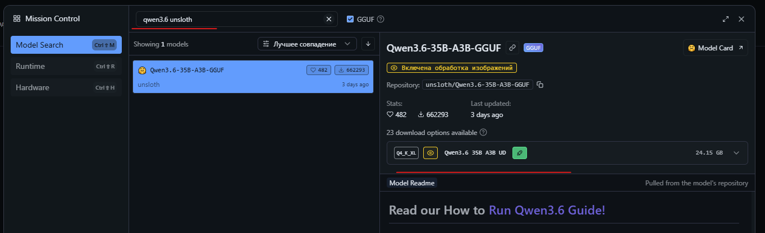Click the 3 days ago Last updated value
Viewport: 765px width, 233px height.
tap(487, 114)
